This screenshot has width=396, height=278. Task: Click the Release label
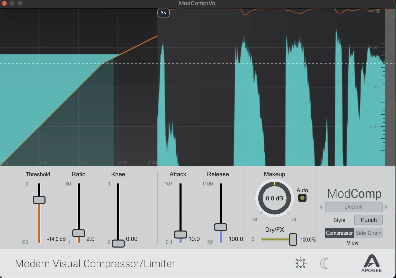coord(218,174)
